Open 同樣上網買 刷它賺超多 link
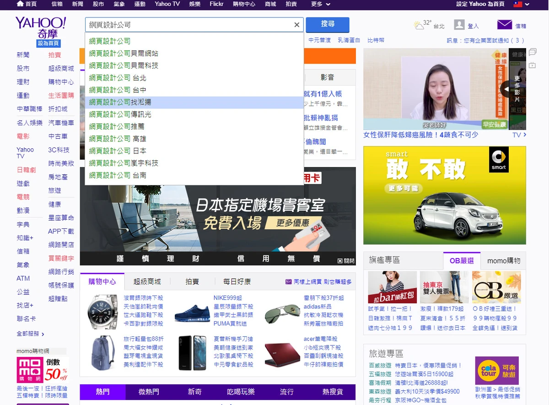Image resolution: width=549 pixels, height=405 pixels. tap(318, 282)
